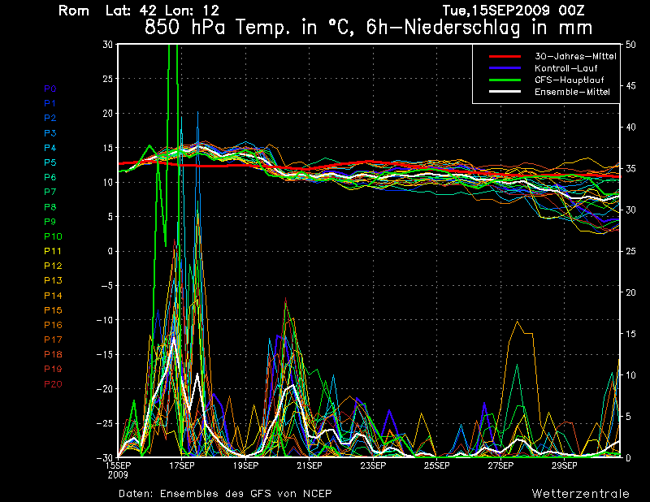Image resolution: width=650 pixels, height=502 pixels.
Task: Select ensemble member P14 label
Action: (52, 296)
